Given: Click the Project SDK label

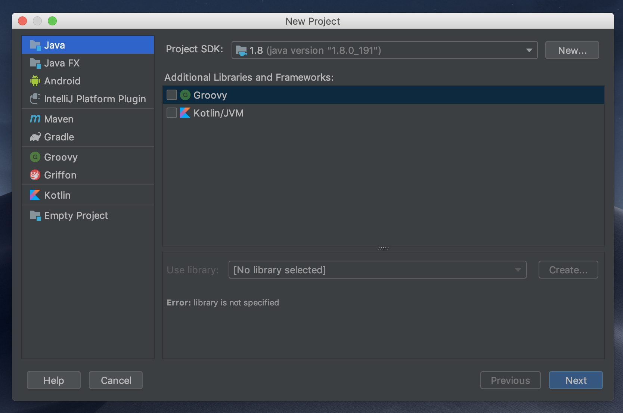Looking at the screenshot, I should [x=195, y=49].
